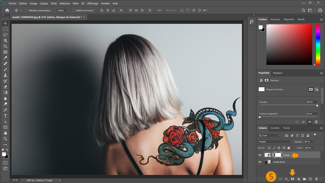Select the Path Selection tool

pyautogui.click(x=5, y=121)
